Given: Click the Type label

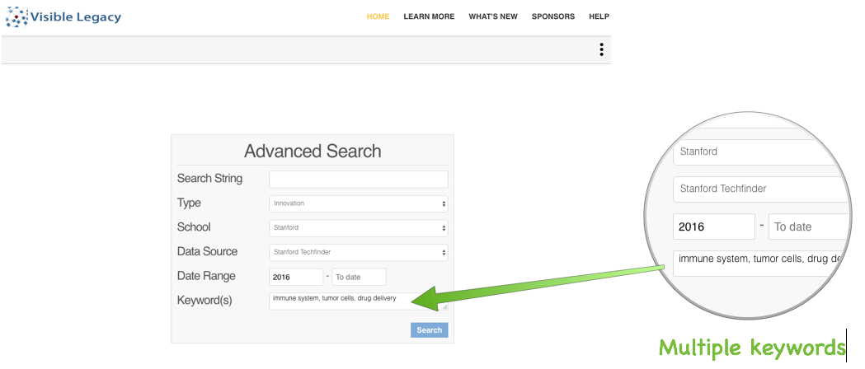Looking at the screenshot, I should tap(189, 203).
